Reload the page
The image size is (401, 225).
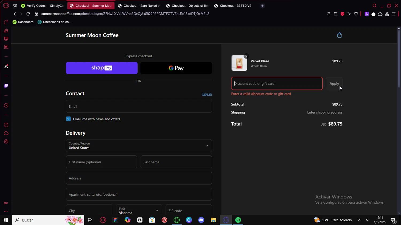coord(28,14)
